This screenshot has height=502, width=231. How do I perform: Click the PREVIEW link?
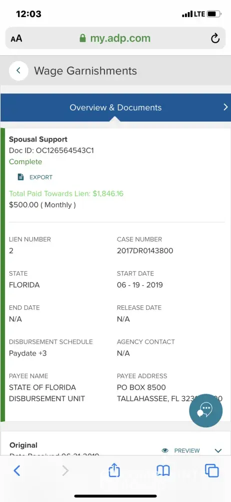click(187, 451)
